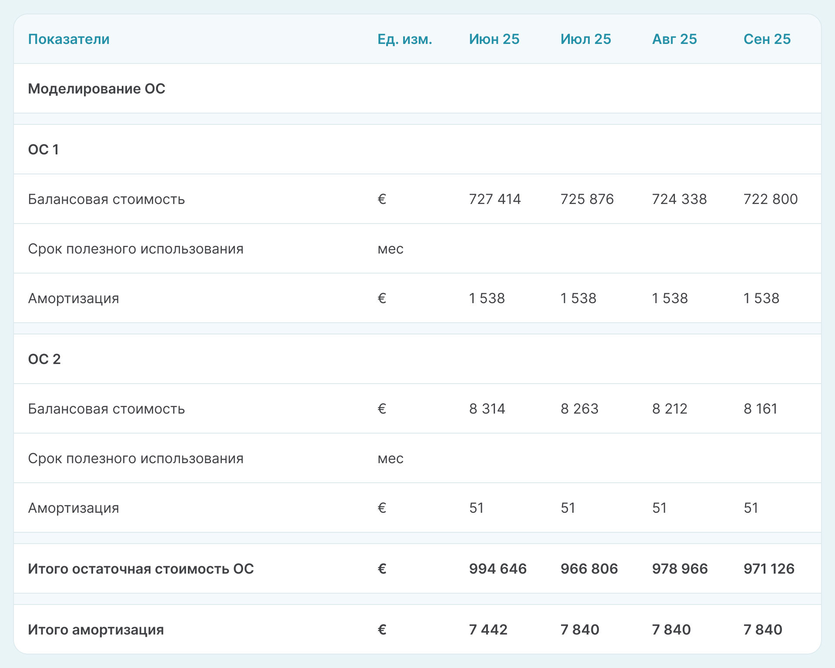Viewport: 835px width, 668px height.
Task: Select total residual value 994 646
Action: click(498, 569)
